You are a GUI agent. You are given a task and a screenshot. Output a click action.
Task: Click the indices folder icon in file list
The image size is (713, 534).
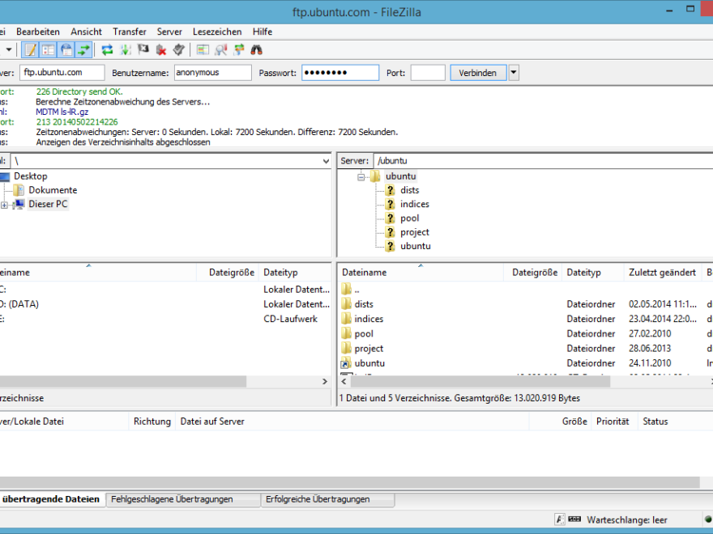(347, 319)
